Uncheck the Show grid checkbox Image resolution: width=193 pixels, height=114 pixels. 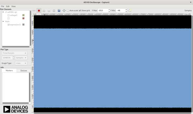point(80,10)
